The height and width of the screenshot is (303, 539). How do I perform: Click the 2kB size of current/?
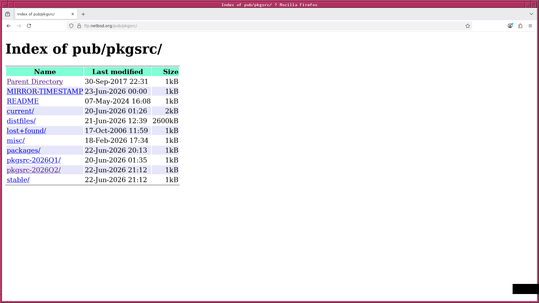coord(172,111)
